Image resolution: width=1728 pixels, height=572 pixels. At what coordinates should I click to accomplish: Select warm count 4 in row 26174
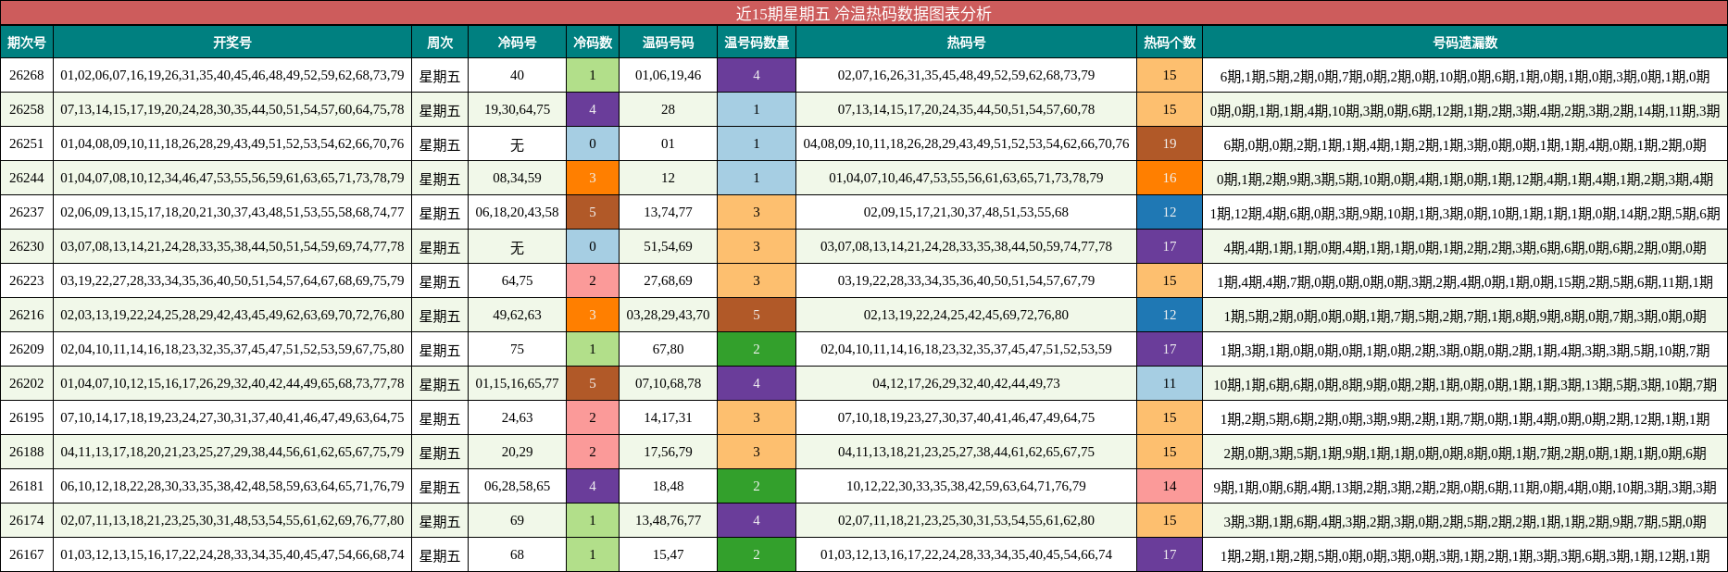pos(757,520)
